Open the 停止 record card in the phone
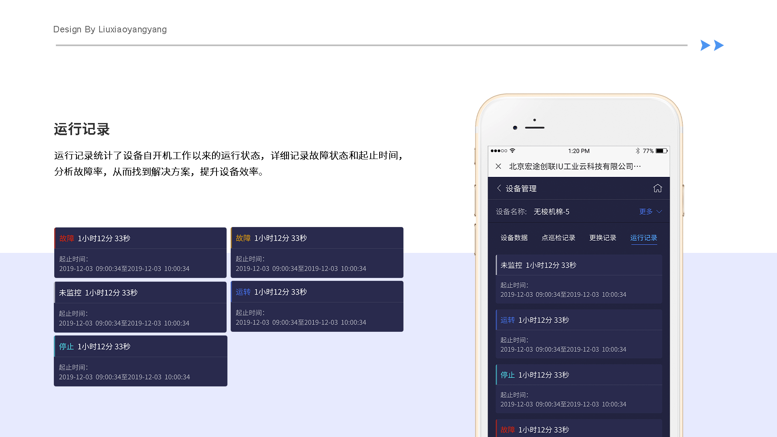The height and width of the screenshot is (437, 777). pyautogui.click(x=579, y=389)
